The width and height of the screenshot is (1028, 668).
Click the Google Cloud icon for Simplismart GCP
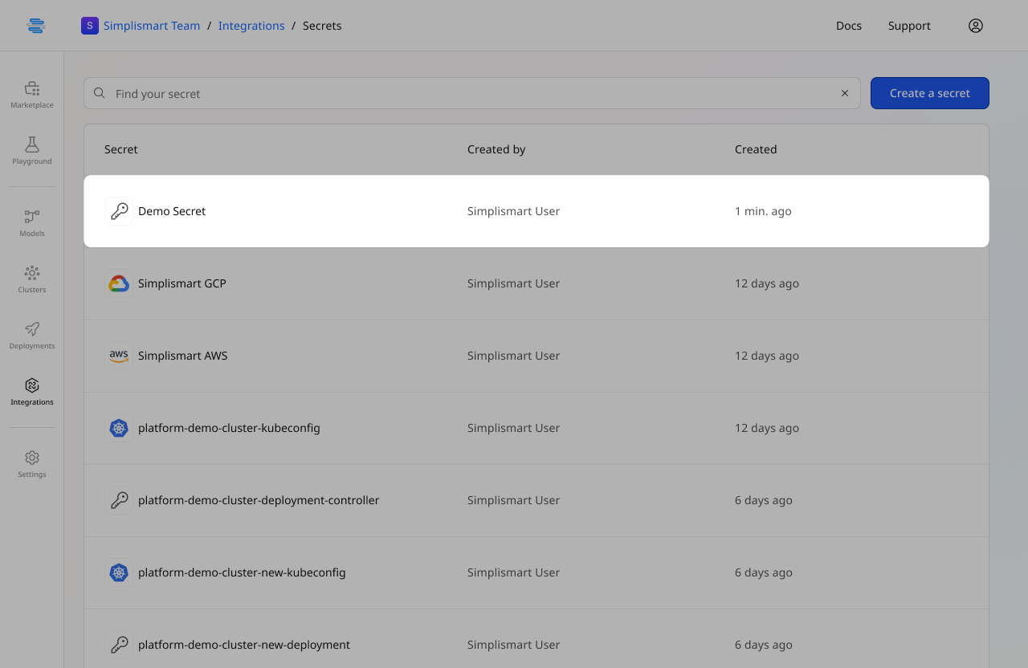[x=119, y=283]
